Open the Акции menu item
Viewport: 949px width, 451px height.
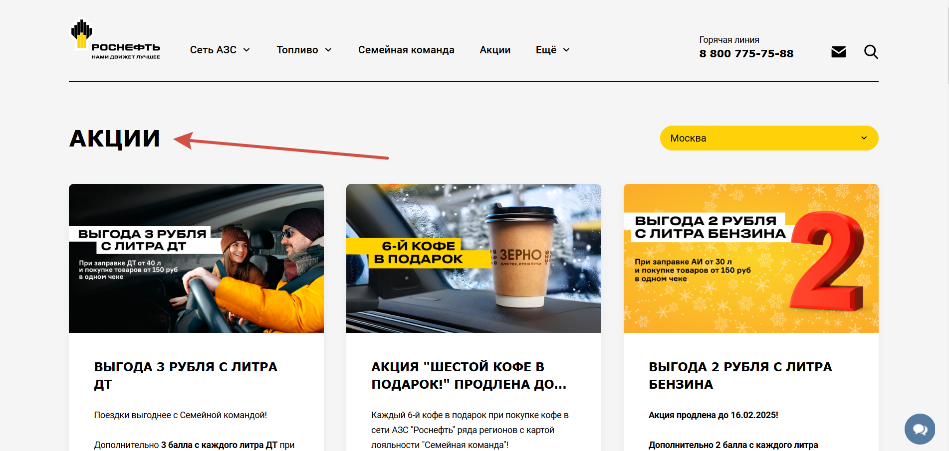495,50
